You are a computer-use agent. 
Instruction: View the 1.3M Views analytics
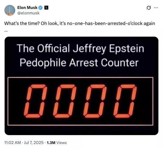[x=57, y=143]
